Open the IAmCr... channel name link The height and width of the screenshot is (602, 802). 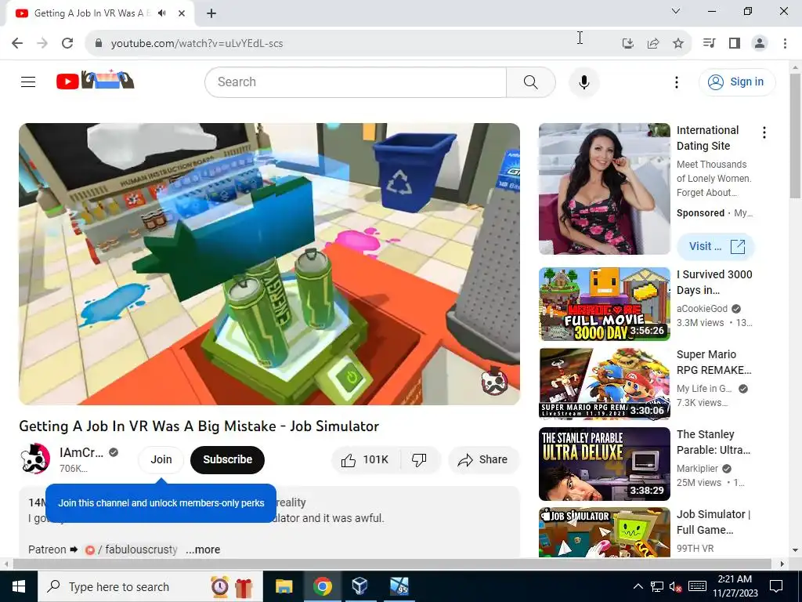click(81, 452)
